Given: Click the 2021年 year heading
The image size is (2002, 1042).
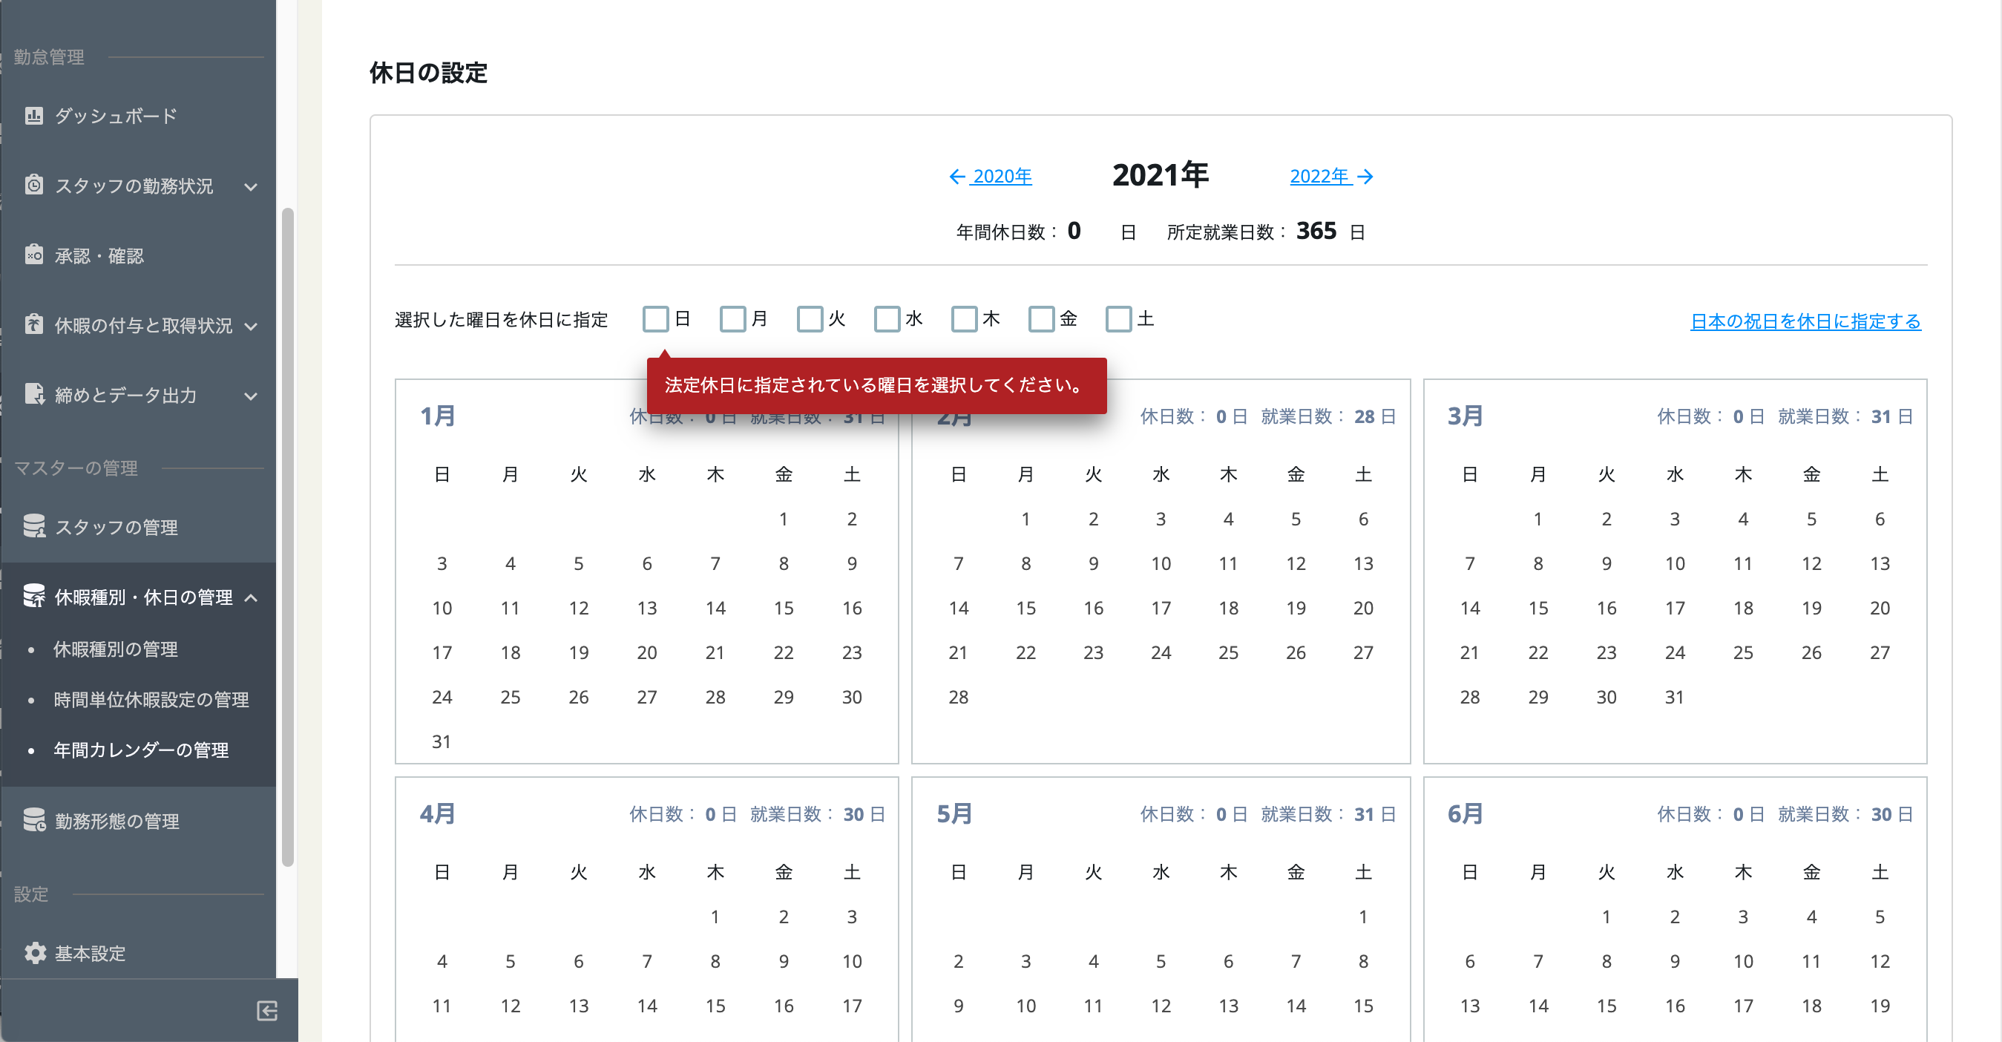Looking at the screenshot, I should click(1161, 175).
